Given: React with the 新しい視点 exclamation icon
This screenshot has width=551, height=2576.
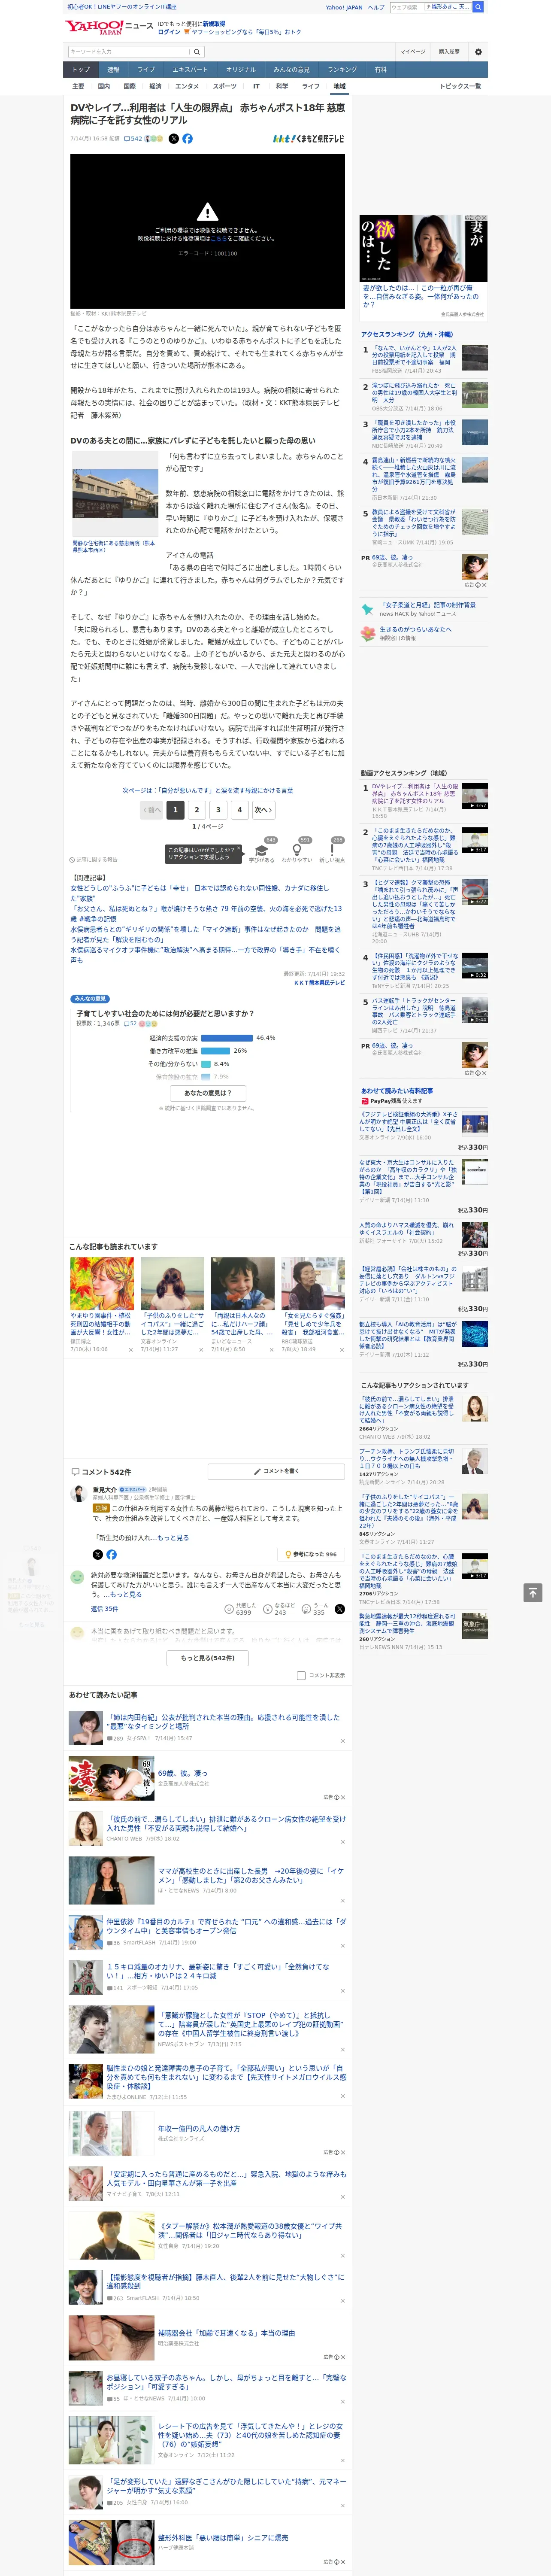Looking at the screenshot, I should [332, 851].
